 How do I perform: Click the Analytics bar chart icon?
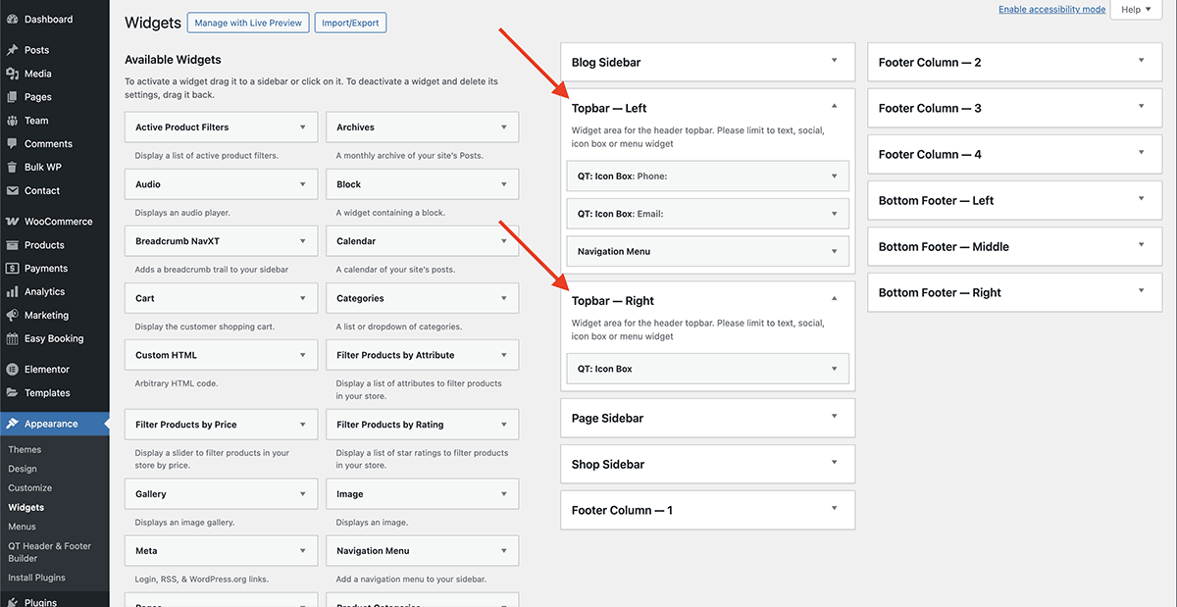point(12,292)
